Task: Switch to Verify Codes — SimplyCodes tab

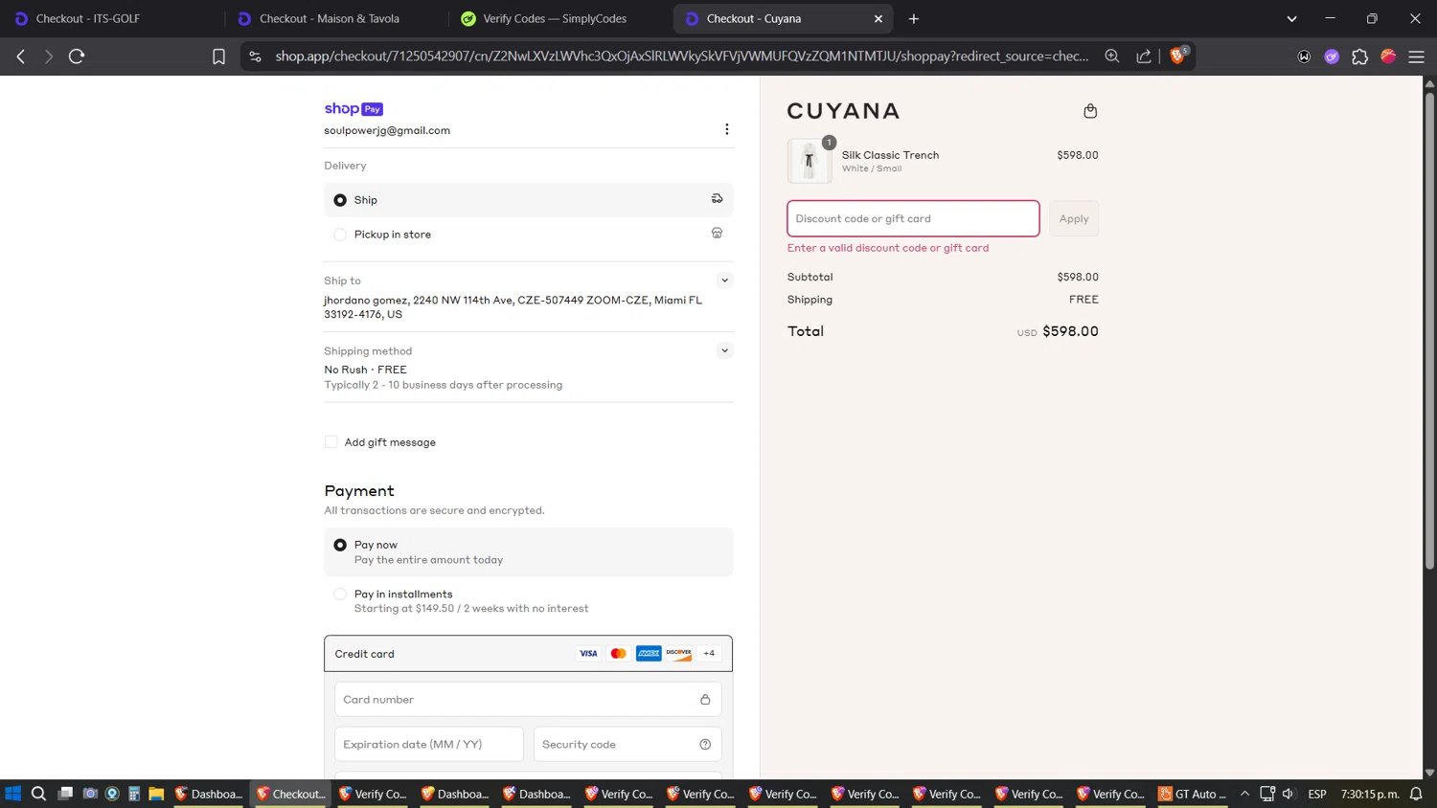Action: (x=559, y=18)
